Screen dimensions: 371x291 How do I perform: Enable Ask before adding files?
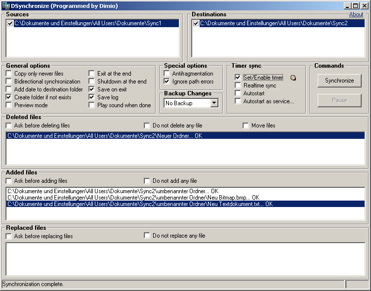coord(9,181)
